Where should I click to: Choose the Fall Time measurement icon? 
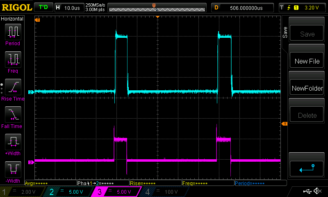tap(12, 115)
